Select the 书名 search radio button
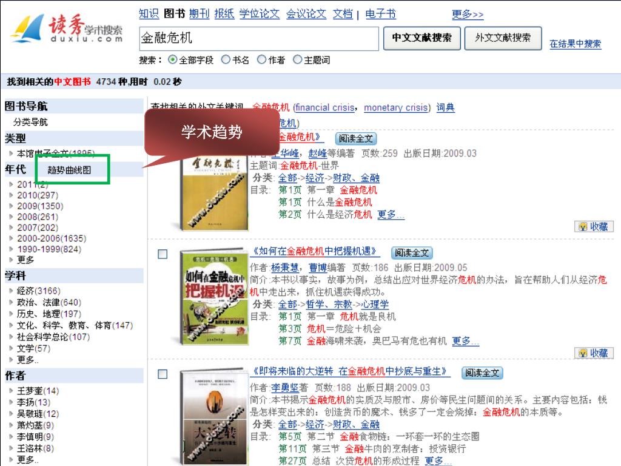The width and height of the screenshot is (621, 466). [226, 59]
